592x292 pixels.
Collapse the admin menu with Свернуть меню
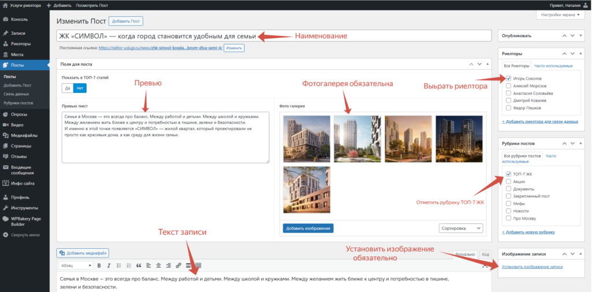[x=24, y=235]
